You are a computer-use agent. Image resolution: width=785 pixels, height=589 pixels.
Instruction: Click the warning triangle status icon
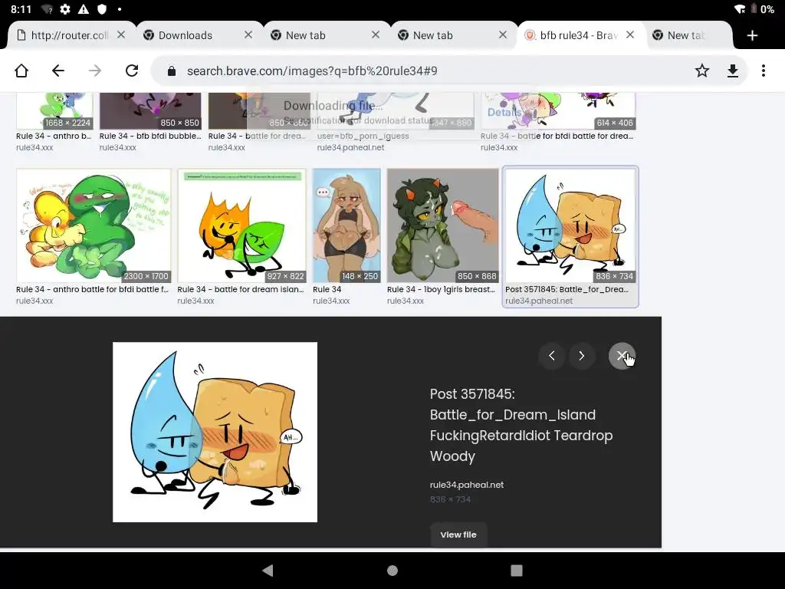point(84,9)
